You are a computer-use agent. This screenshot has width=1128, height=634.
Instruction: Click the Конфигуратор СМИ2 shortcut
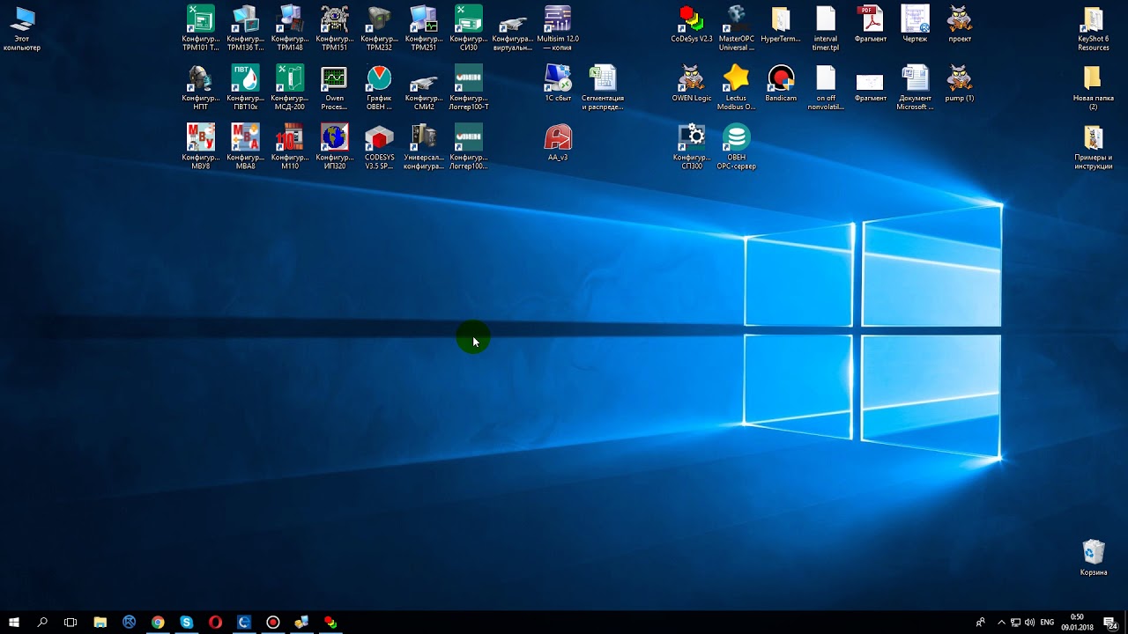point(424,87)
